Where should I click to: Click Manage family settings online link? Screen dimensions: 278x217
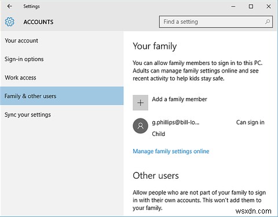171,151
